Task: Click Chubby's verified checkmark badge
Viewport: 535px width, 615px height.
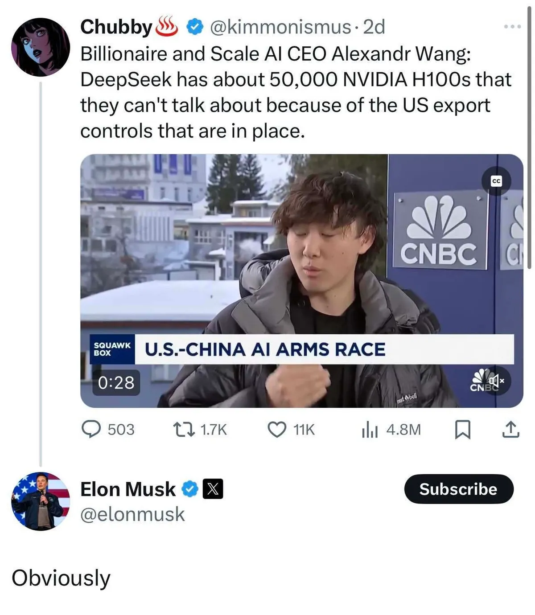Action: coord(193,27)
